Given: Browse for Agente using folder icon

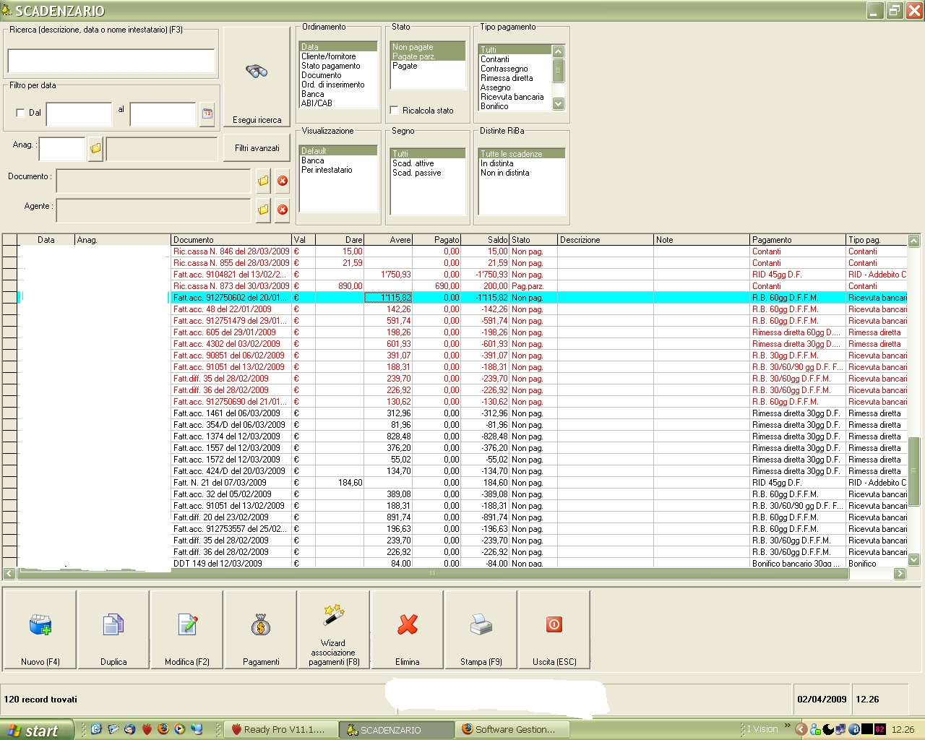Looking at the screenshot, I should pyautogui.click(x=263, y=210).
